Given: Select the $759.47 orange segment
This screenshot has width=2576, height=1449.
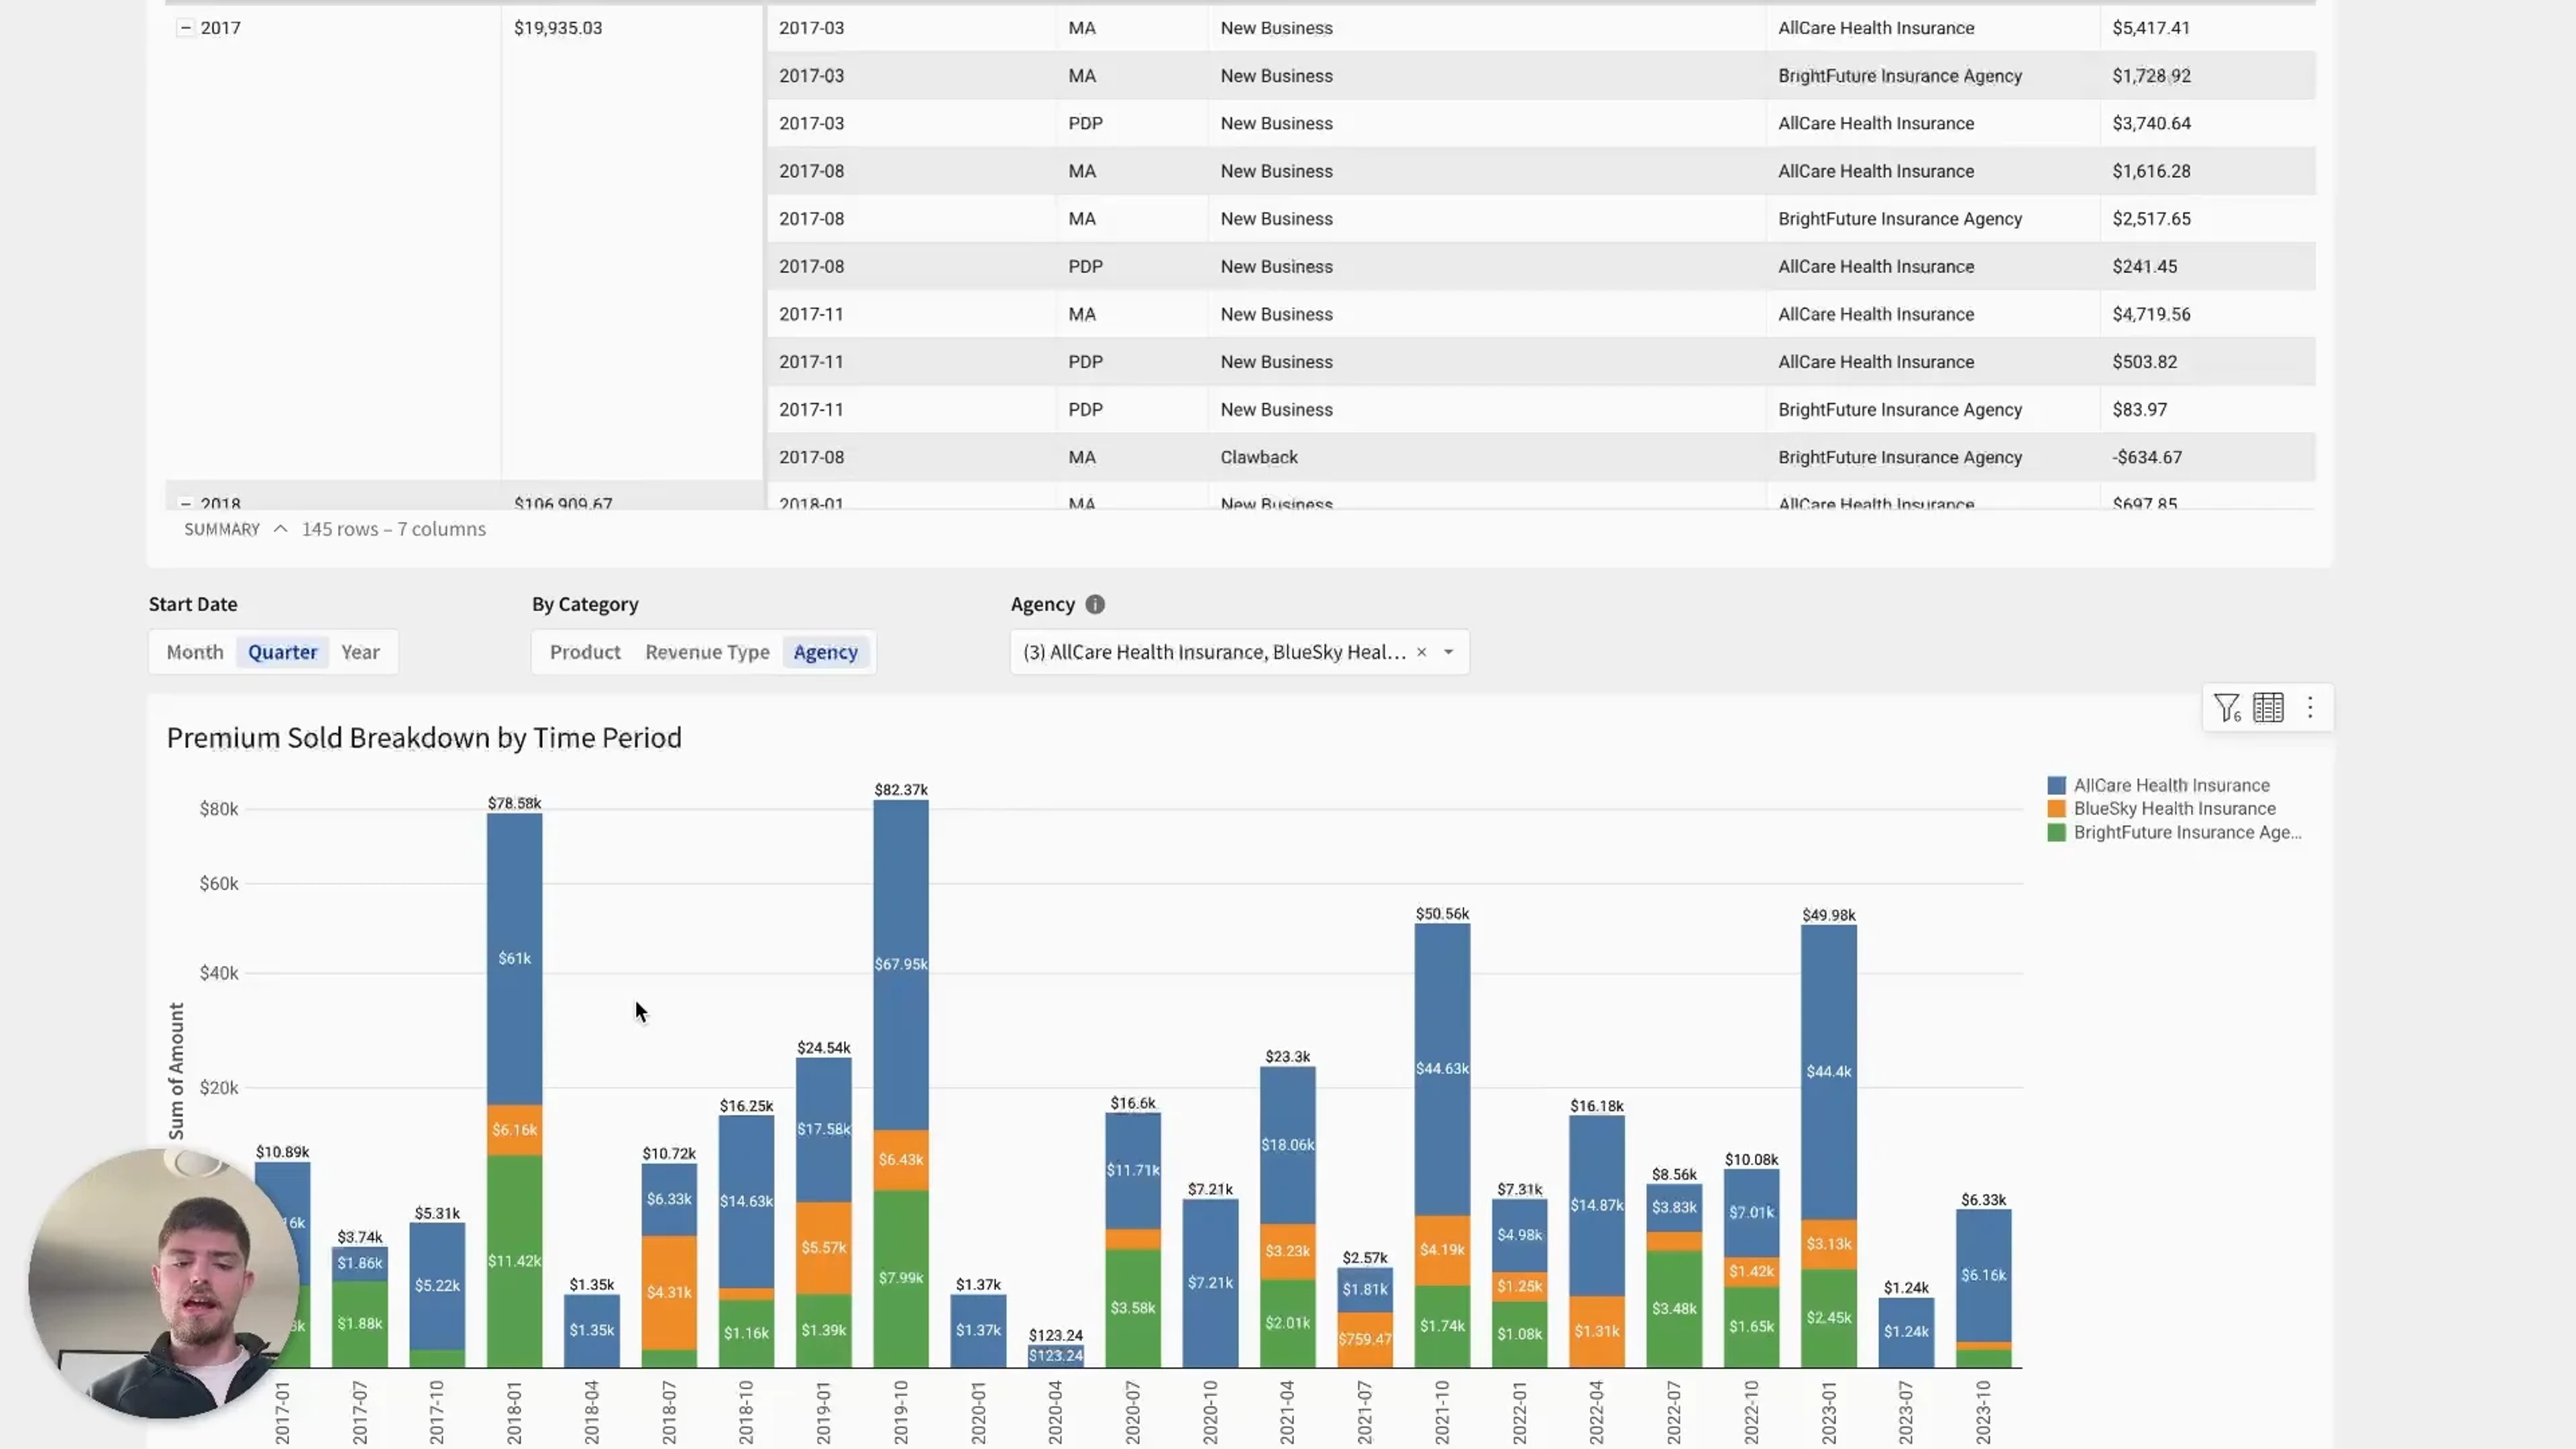Looking at the screenshot, I should click(x=1364, y=1339).
